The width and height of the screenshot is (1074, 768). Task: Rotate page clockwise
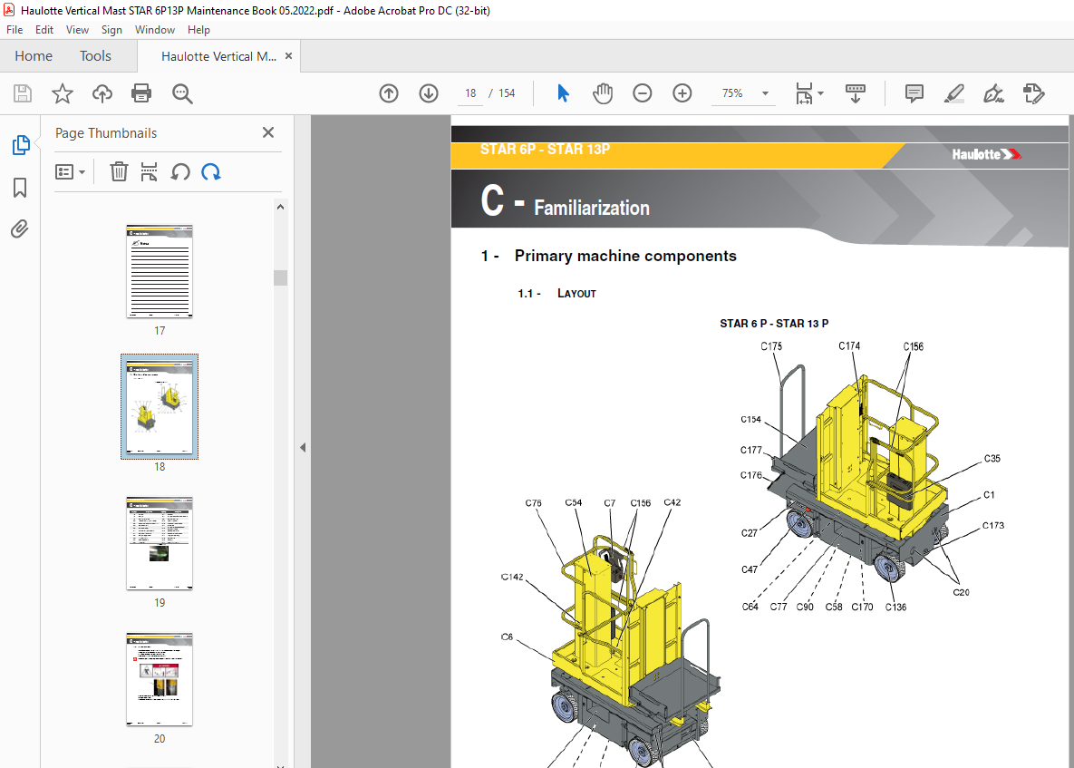point(211,172)
